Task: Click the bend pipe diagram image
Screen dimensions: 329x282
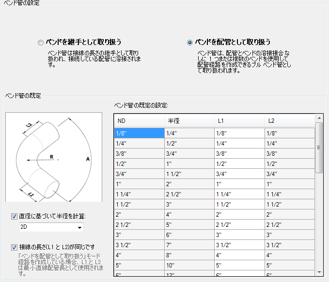Action: coord(54,157)
